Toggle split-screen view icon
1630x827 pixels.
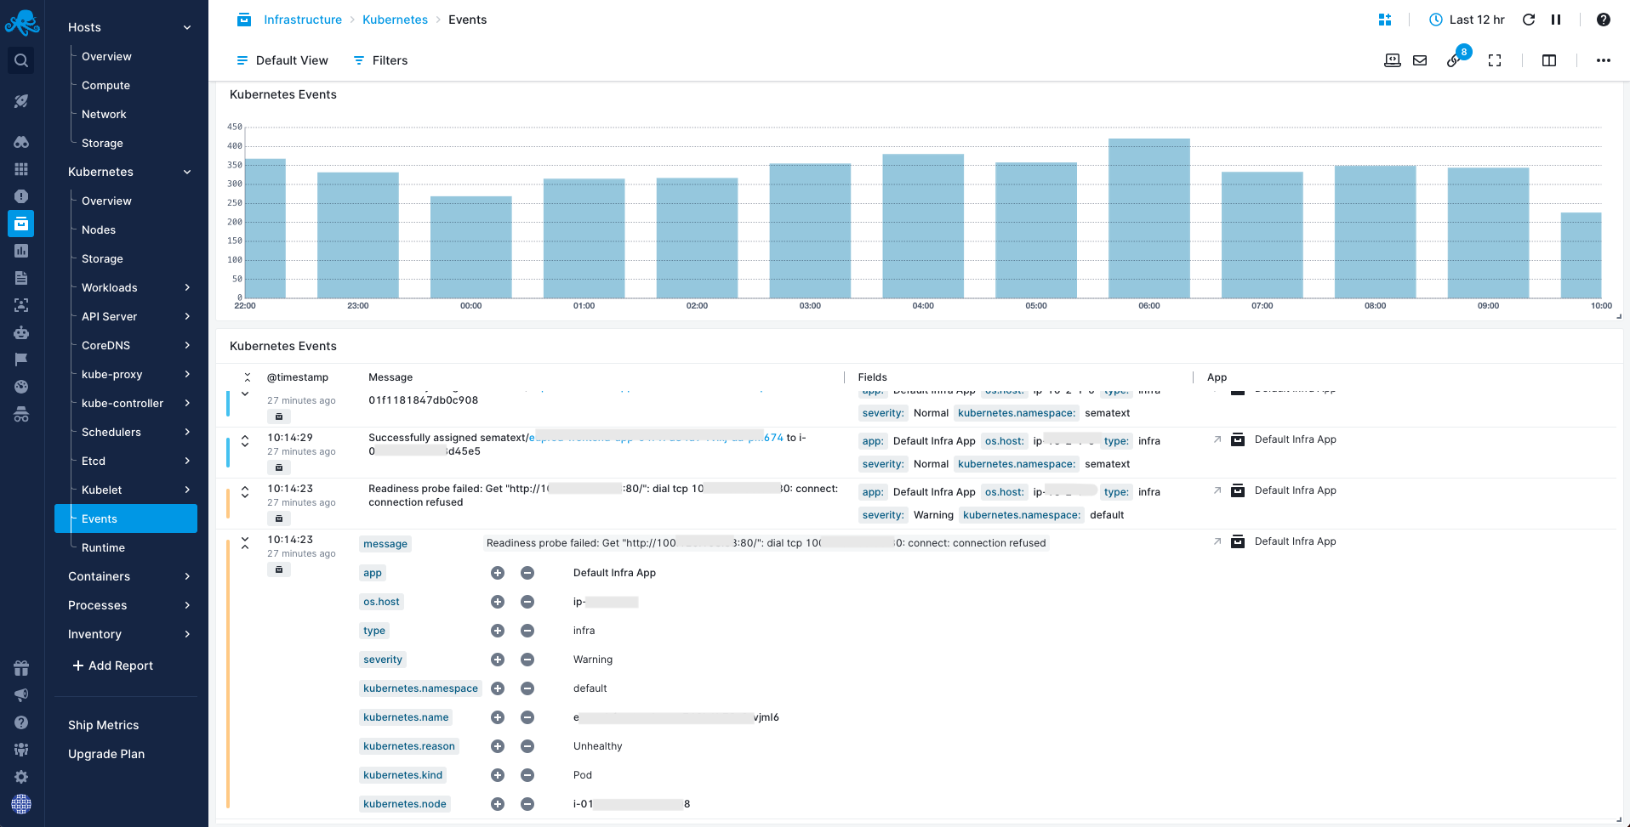pyautogui.click(x=1549, y=60)
